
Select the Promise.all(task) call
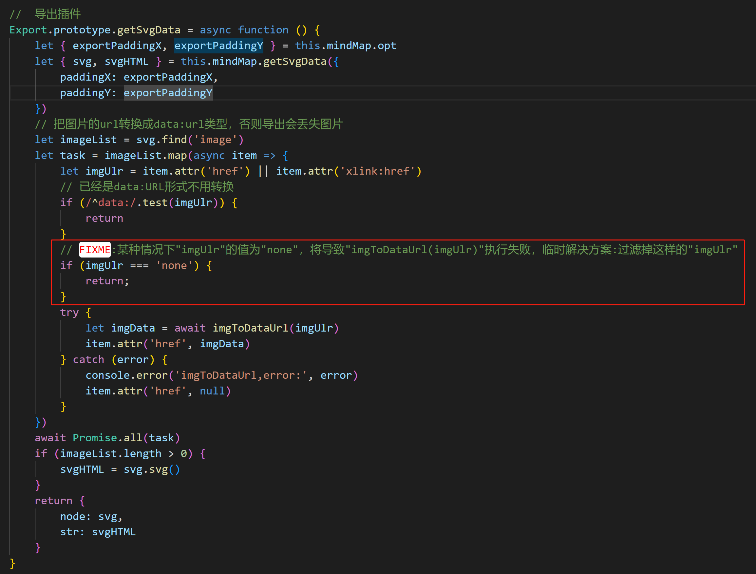pyautogui.click(x=126, y=438)
